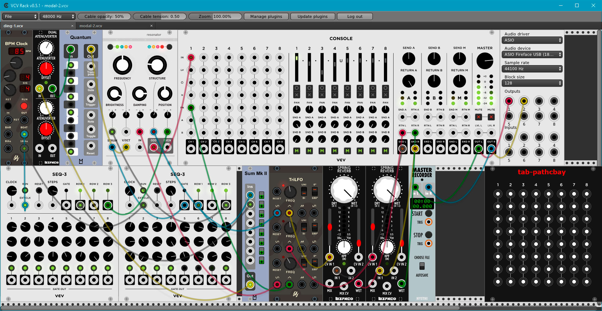602x311 pixels.
Task: Close the ding-1.vcv tab
Action: tap(72, 26)
